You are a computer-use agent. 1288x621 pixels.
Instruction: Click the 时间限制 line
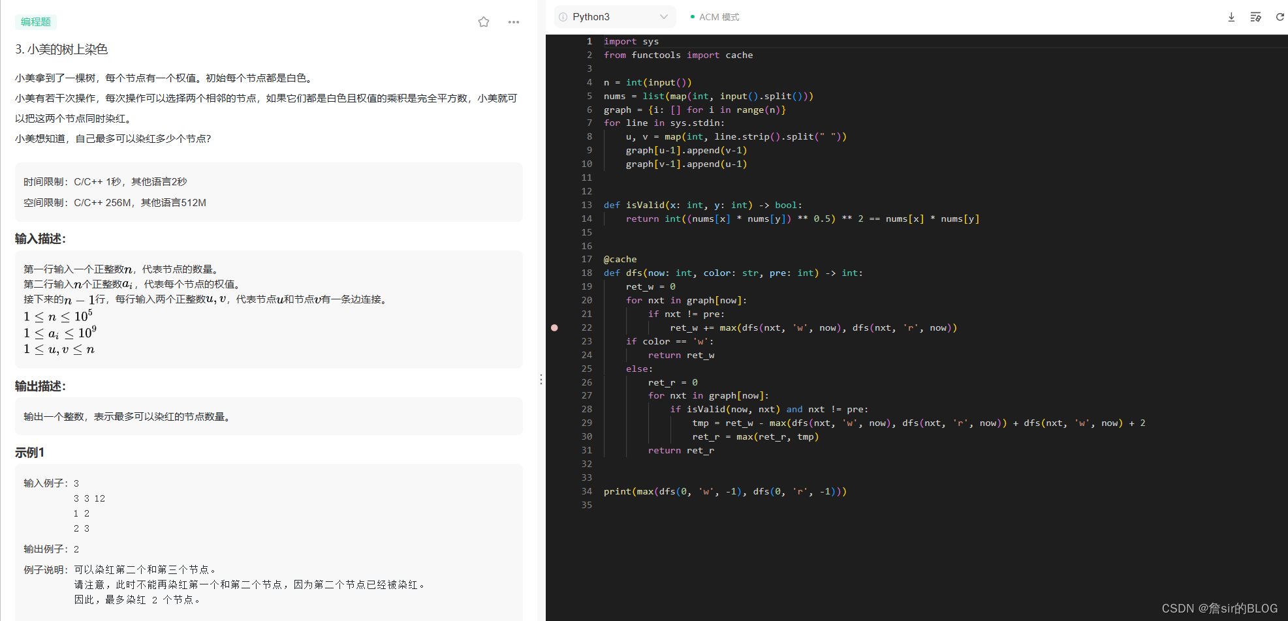coord(105,181)
